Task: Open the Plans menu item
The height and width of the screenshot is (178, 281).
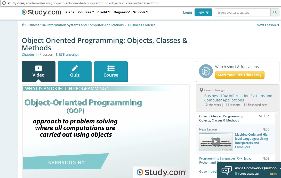Action: click(x=70, y=12)
